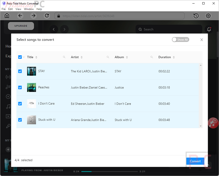Click the album name 'Justice'

click(x=119, y=88)
